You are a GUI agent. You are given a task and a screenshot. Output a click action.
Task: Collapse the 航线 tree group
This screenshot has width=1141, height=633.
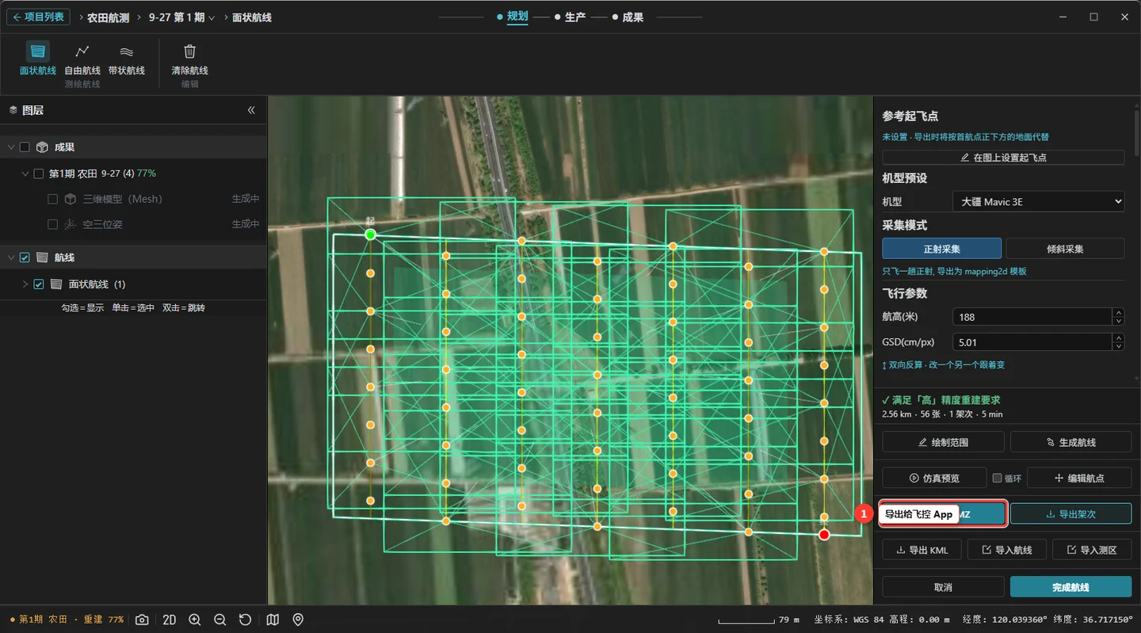10,257
